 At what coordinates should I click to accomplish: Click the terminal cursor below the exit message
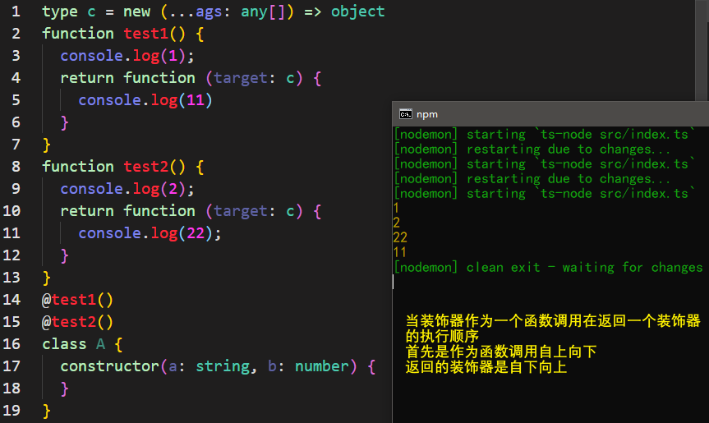point(394,282)
